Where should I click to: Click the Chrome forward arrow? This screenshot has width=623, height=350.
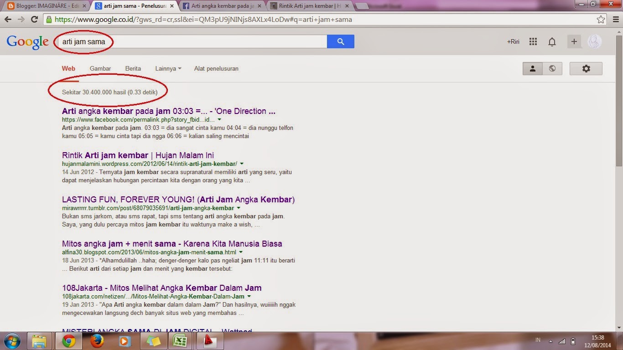21,20
